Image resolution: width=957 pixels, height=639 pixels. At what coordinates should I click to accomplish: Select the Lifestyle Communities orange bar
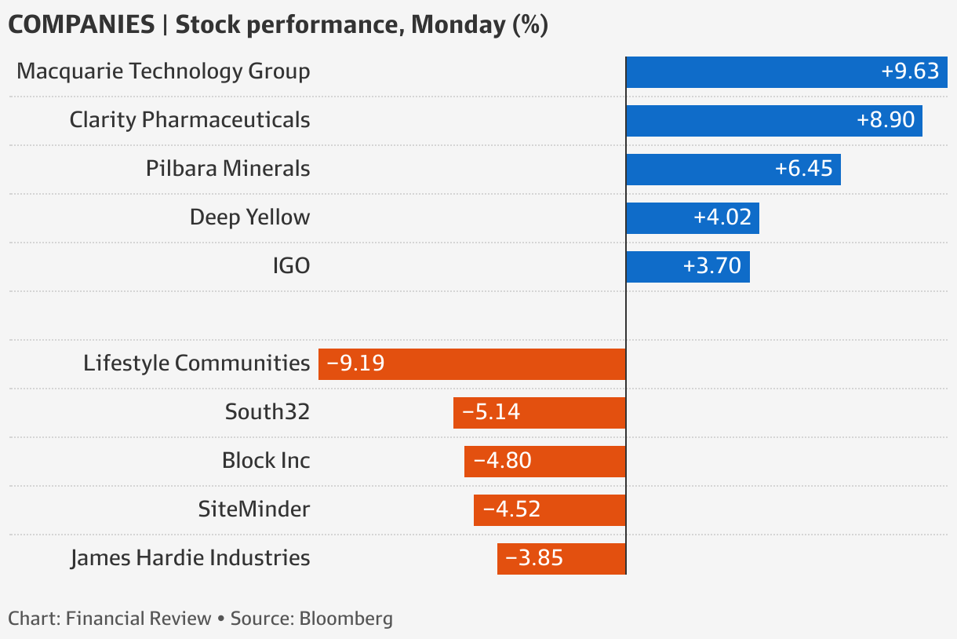pyautogui.click(x=472, y=364)
